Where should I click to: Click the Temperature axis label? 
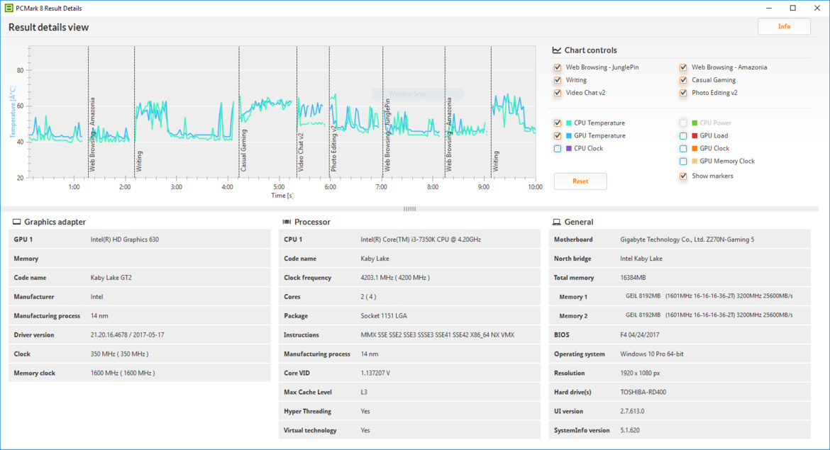pyautogui.click(x=13, y=112)
